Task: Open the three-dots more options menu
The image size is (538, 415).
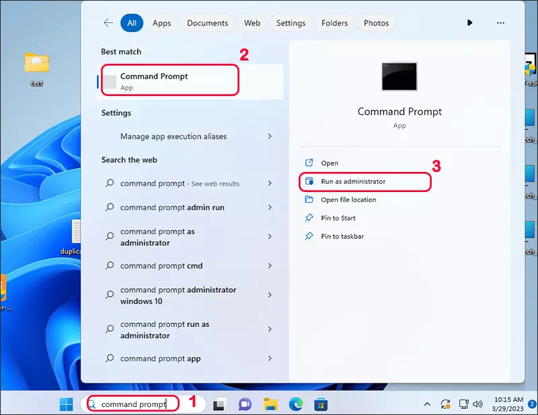Action: [500, 23]
